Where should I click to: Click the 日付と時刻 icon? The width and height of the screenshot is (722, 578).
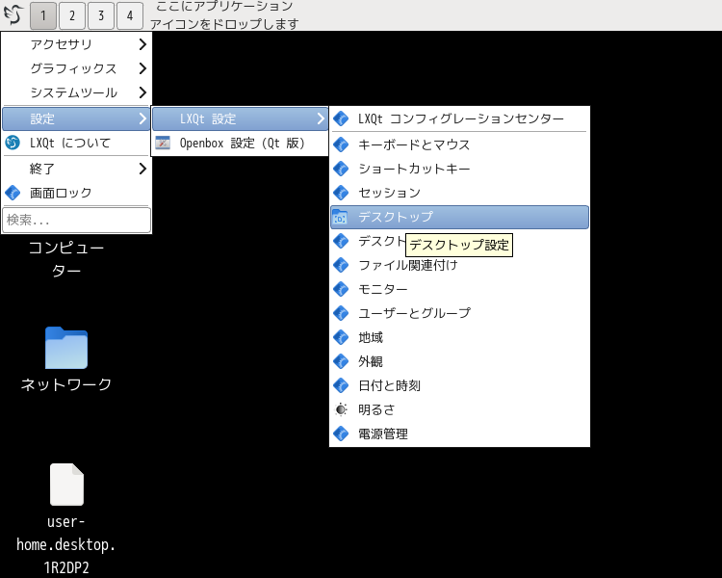point(341,385)
